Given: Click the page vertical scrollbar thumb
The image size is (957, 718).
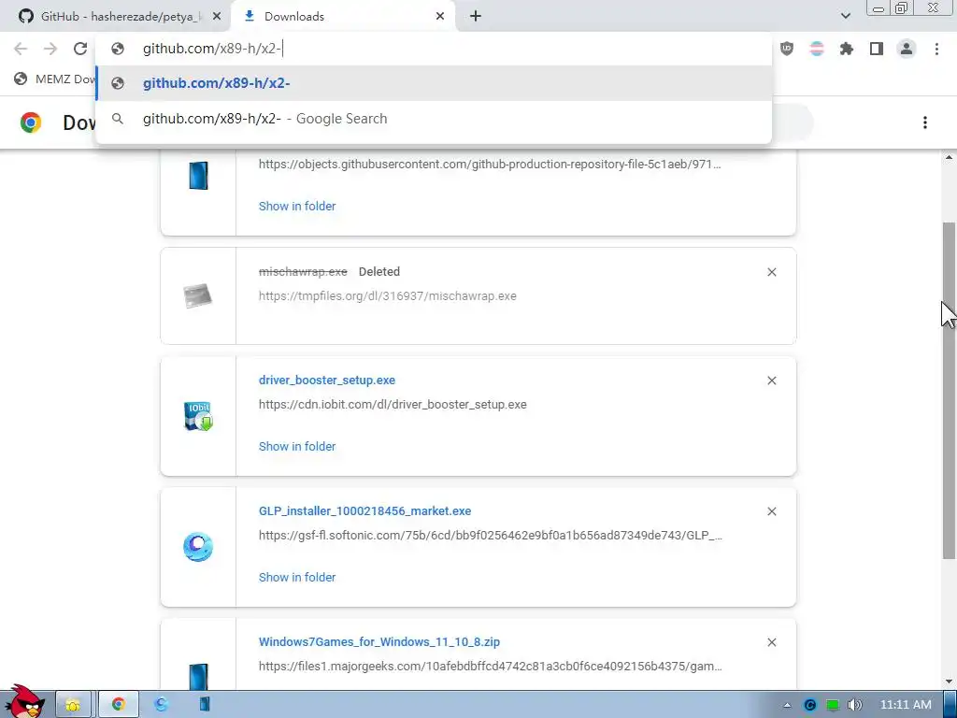Looking at the screenshot, I should (x=949, y=390).
